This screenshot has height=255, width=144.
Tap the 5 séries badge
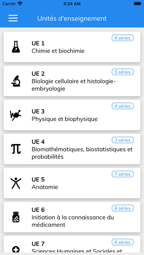(x=123, y=72)
